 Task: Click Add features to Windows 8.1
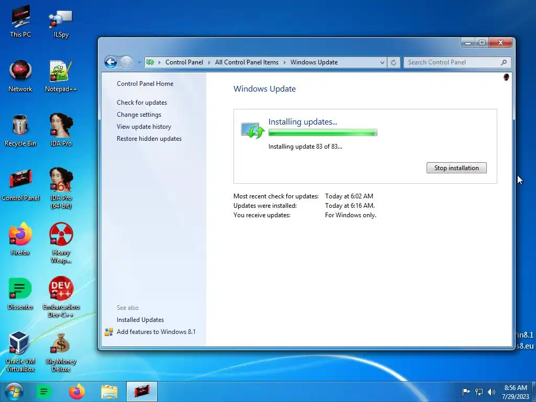[156, 331]
